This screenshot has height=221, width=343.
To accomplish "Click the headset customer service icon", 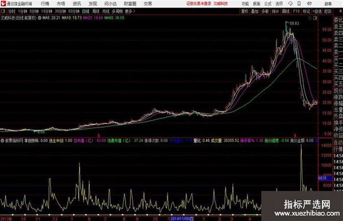I will coord(290,4).
